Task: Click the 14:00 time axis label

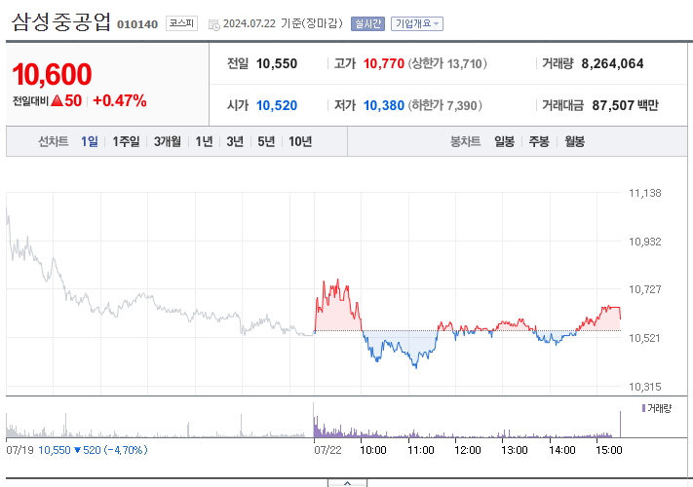Action: (x=562, y=450)
